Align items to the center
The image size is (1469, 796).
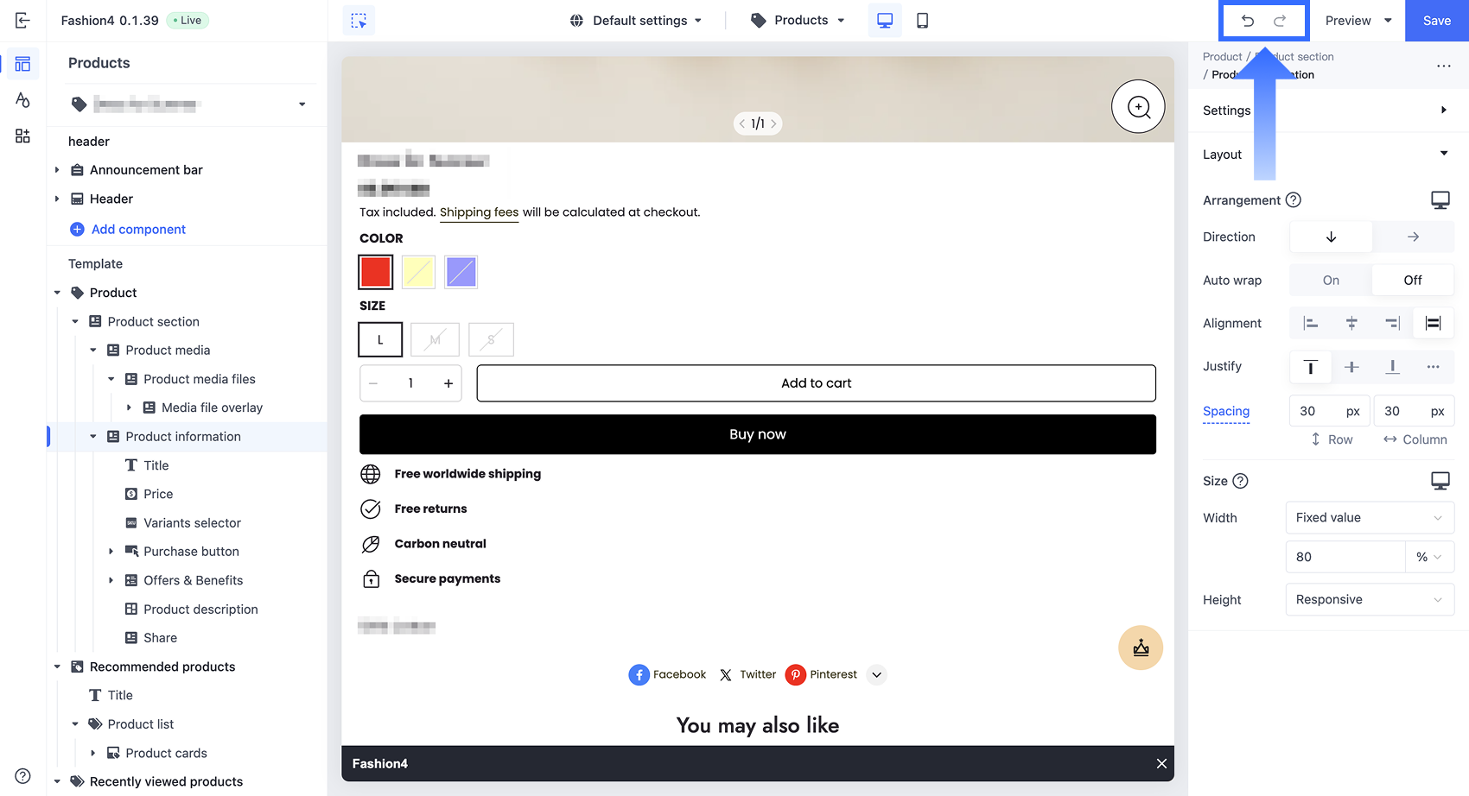tap(1351, 323)
